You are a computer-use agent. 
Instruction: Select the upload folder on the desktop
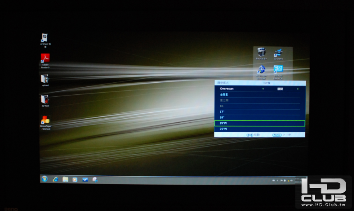click(45, 80)
